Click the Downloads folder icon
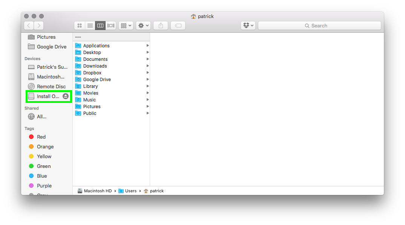The image size is (405, 225). pos(78,66)
